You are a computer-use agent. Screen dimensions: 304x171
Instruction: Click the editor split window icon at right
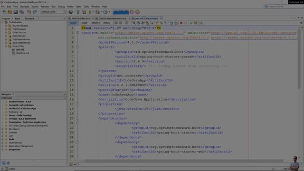pyautogui.click(x=301, y=23)
